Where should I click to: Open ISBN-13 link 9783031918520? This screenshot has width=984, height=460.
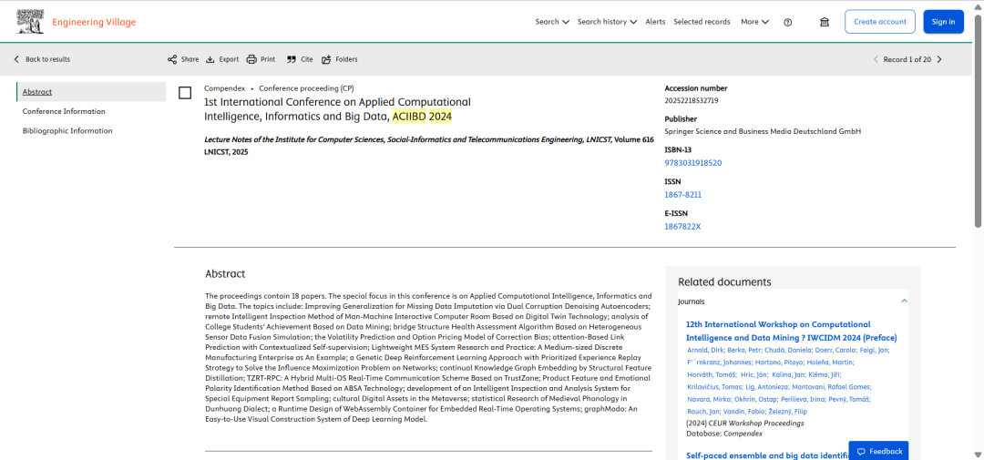click(x=692, y=163)
